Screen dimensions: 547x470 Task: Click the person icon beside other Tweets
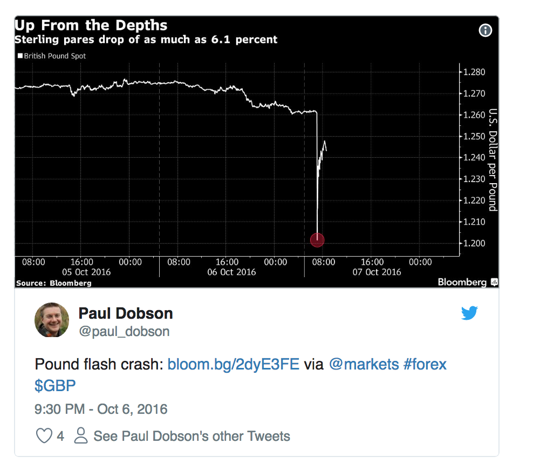(81, 436)
